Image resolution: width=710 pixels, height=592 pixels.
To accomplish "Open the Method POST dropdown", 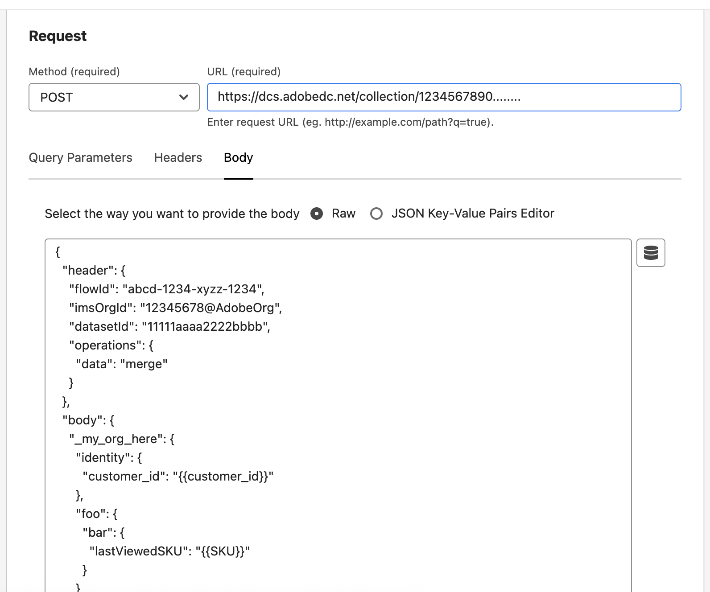I will point(114,97).
